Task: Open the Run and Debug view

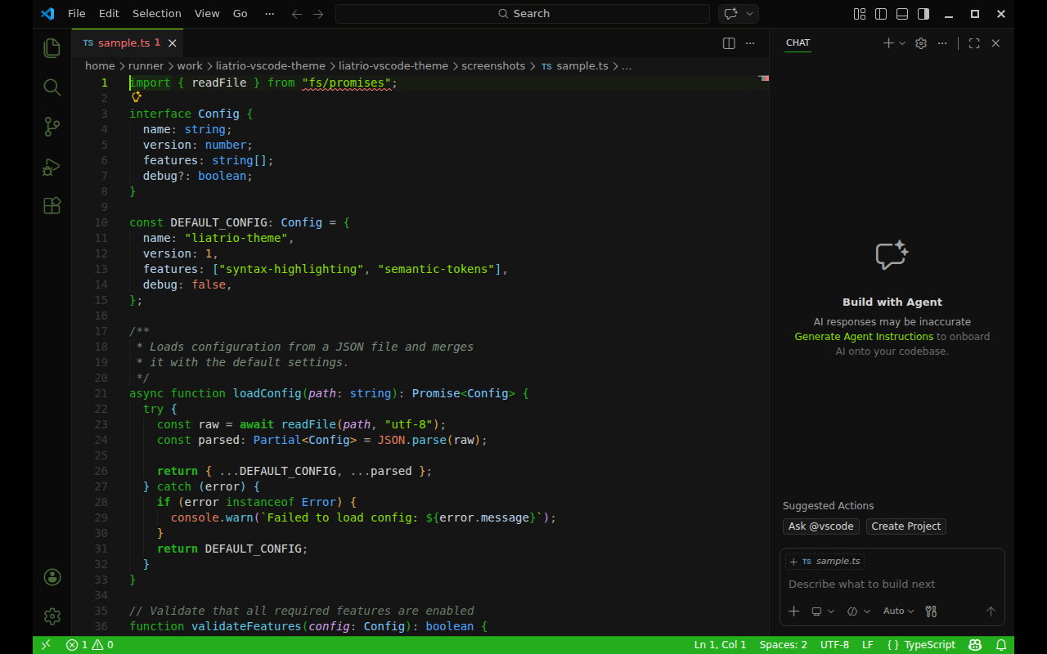Action: click(52, 167)
